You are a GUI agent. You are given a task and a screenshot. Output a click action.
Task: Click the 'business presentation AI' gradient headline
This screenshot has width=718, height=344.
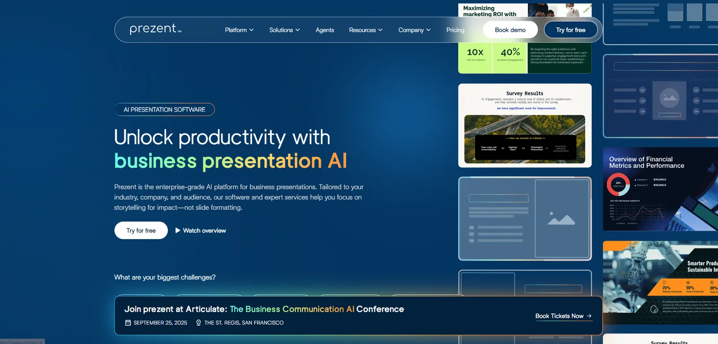231,161
